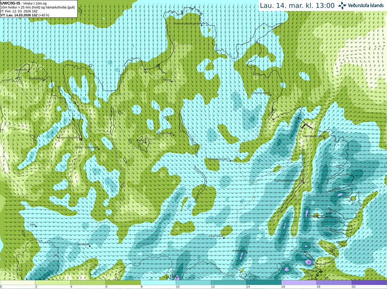Click the Raufarhafnarflugvöllur station marker

[x=201, y=25]
